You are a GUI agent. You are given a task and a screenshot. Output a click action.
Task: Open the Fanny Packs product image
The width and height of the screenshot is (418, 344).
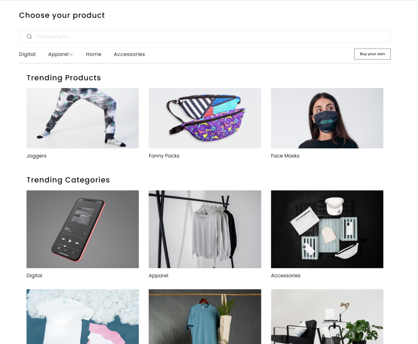pyautogui.click(x=205, y=118)
